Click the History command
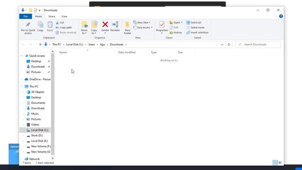 coord(176,33)
